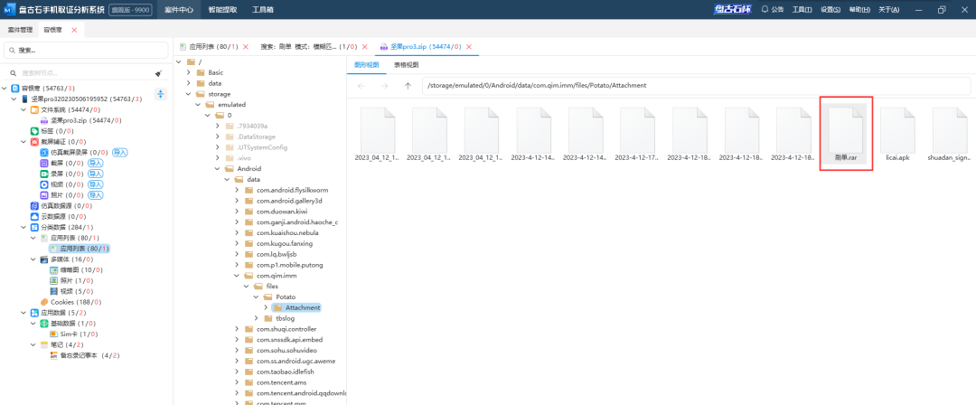Expand the Attachment folder node
Viewport: 976px width, 405px height.
266,307
